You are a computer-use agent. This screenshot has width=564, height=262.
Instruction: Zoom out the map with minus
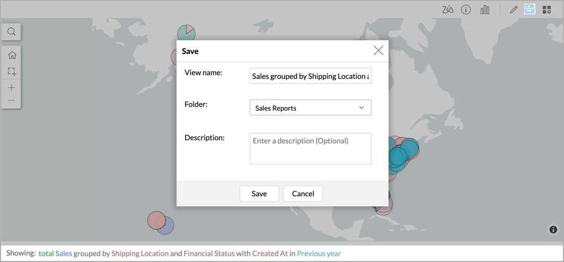point(12,101)
